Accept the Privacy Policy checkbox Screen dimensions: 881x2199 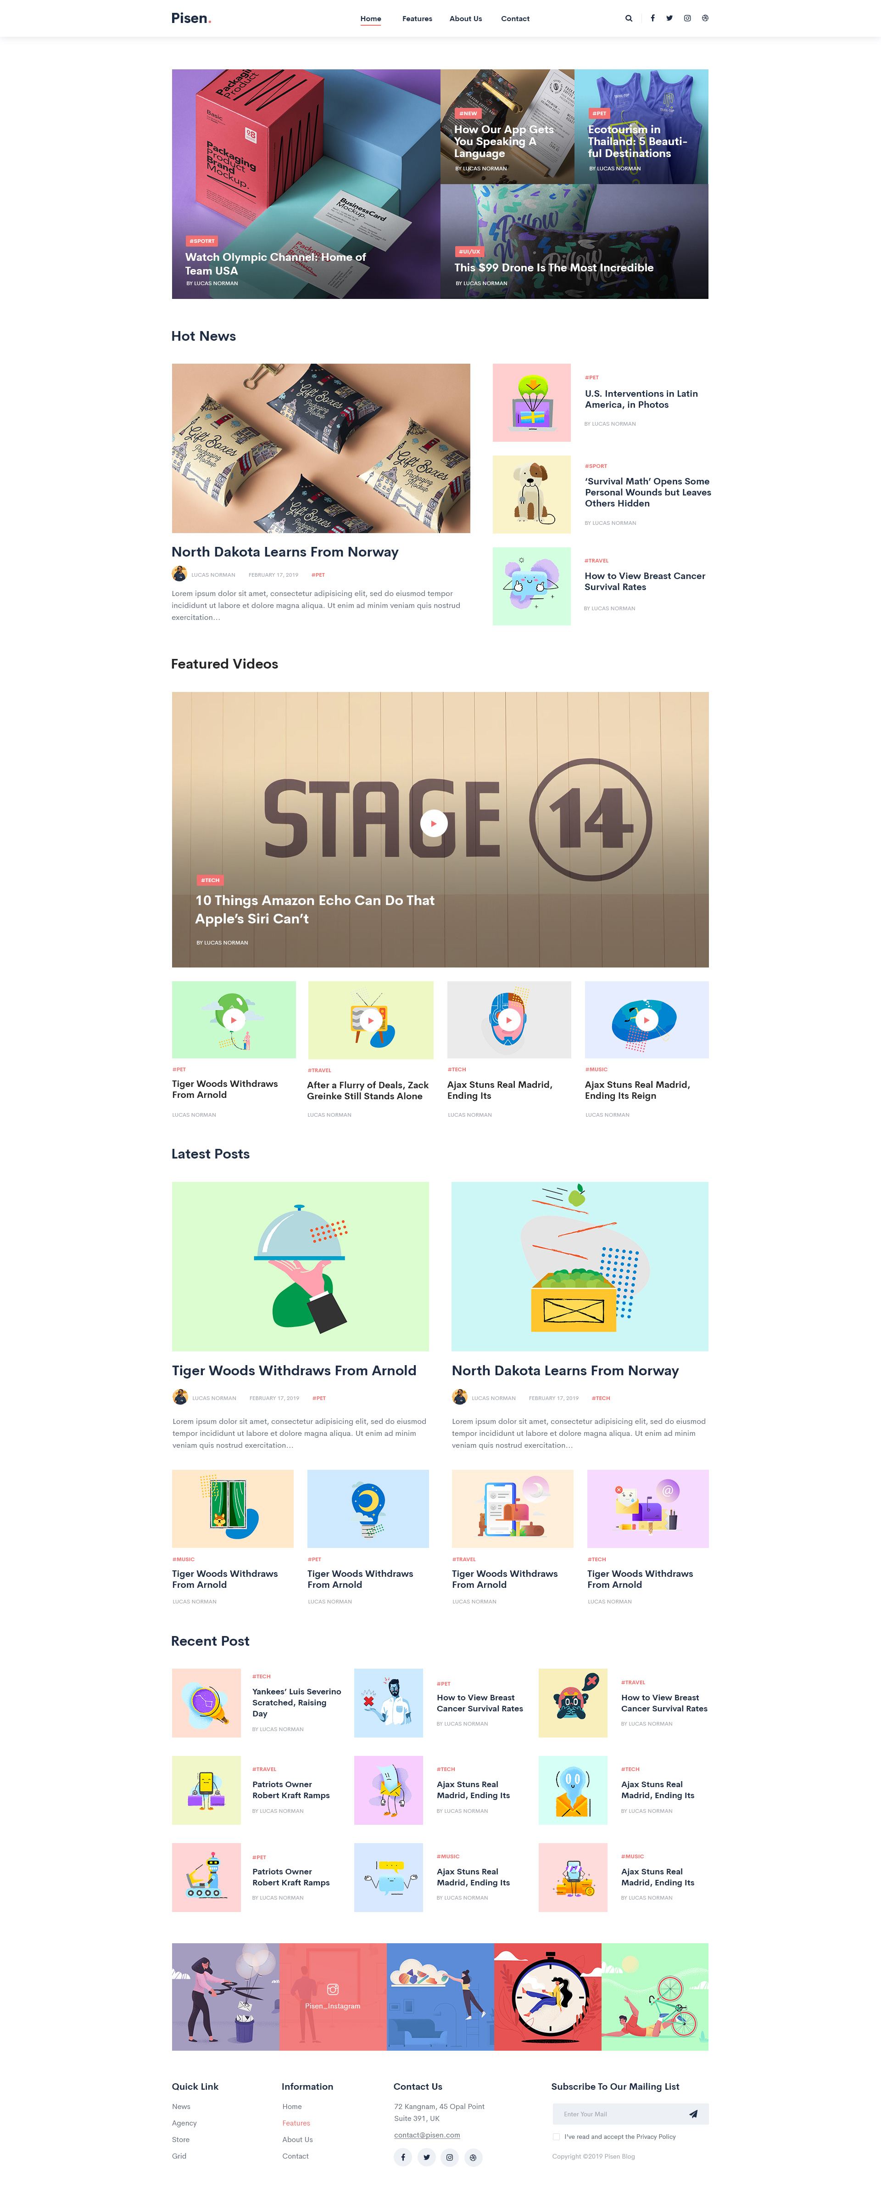click(x=556, y=2137)
